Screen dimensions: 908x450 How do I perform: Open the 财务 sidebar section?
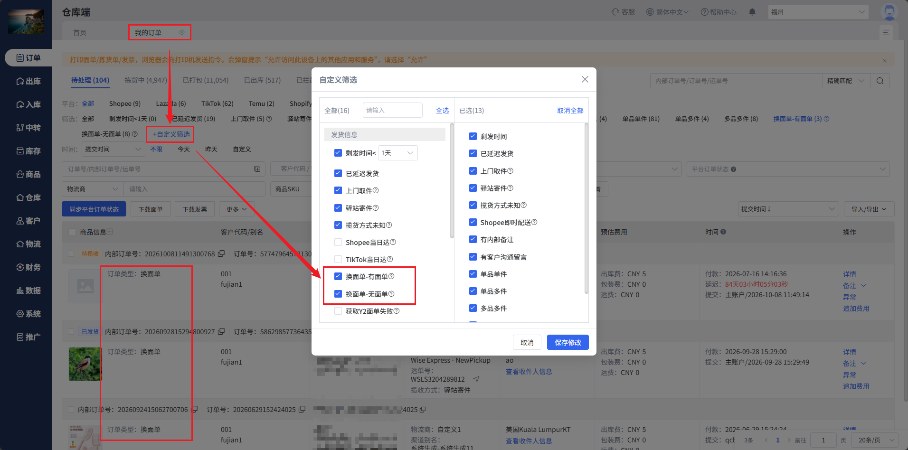[28, 267]
